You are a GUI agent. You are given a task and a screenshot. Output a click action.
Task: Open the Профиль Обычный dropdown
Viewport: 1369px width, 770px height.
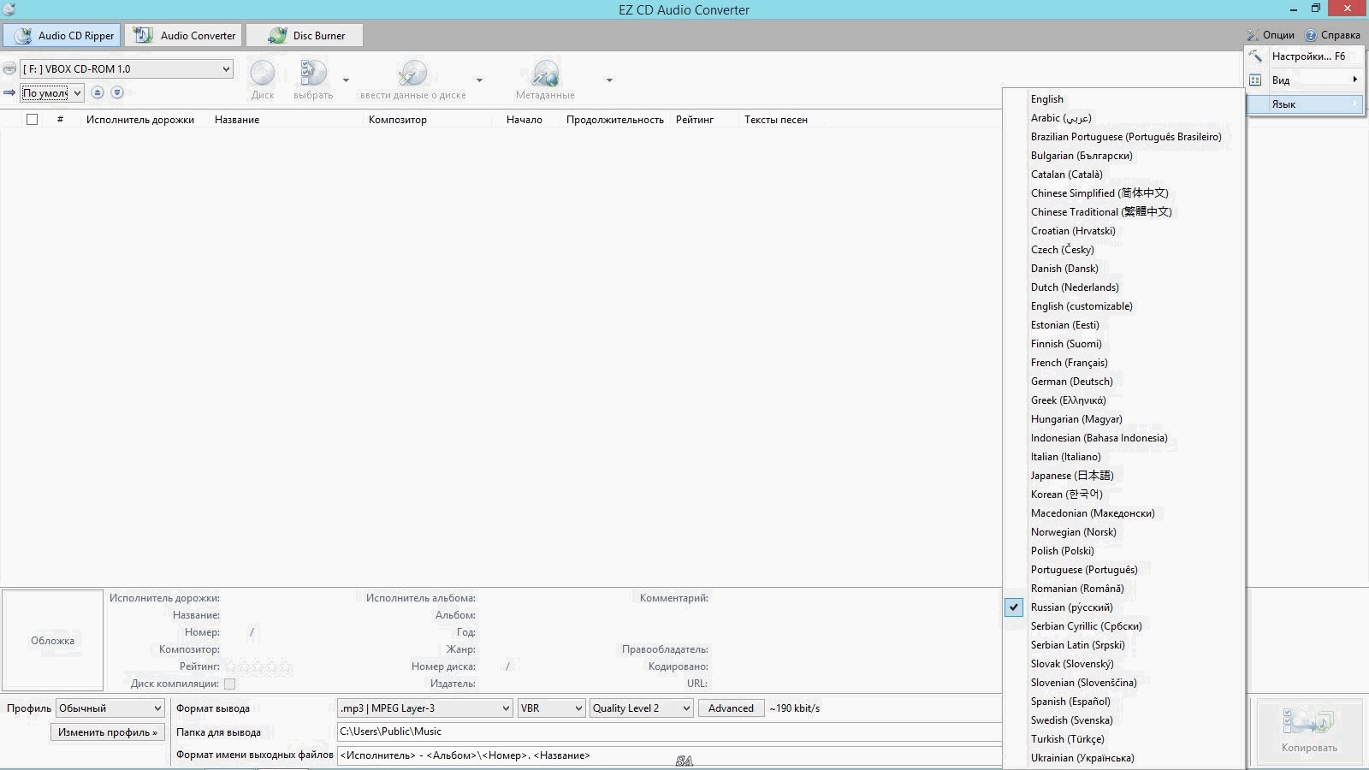pyautogui.click(x=110, y=708)
